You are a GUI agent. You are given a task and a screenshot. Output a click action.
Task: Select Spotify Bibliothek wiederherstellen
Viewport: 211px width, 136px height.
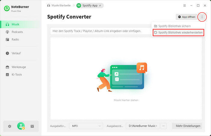(x=178, y=33)
